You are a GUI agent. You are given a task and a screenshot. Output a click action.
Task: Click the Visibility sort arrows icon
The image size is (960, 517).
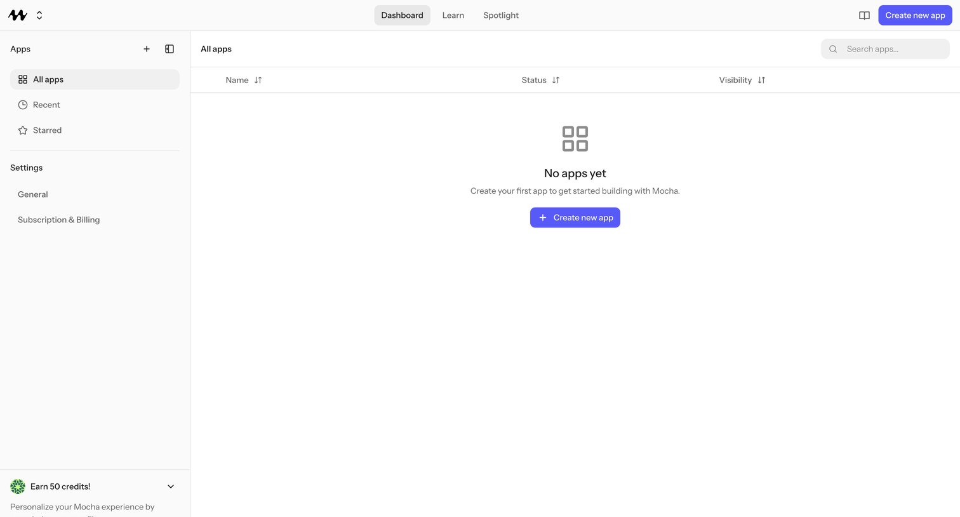pyautogui.click(x=761, y=80)
